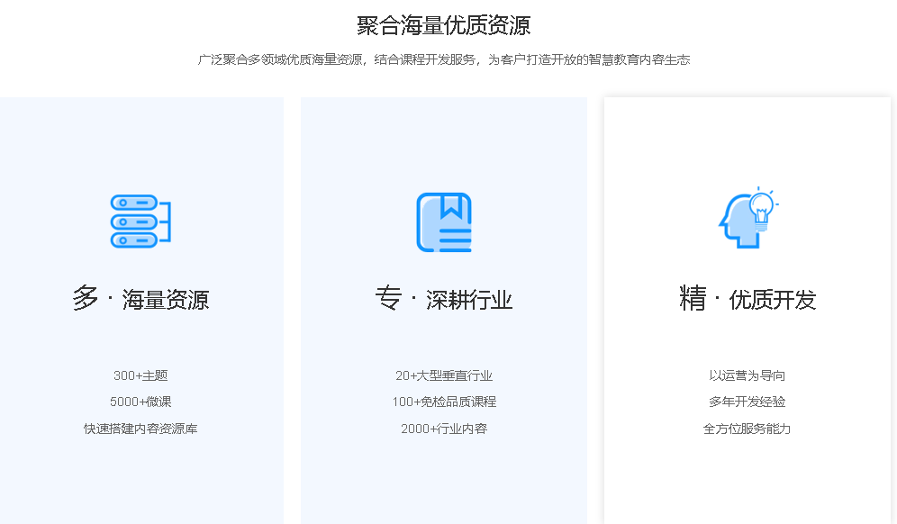Image resolution: width=897 pixels, height=524 pixels.
Task: Click the 快速搭建内容资源库 text
Action: point(141,429)
